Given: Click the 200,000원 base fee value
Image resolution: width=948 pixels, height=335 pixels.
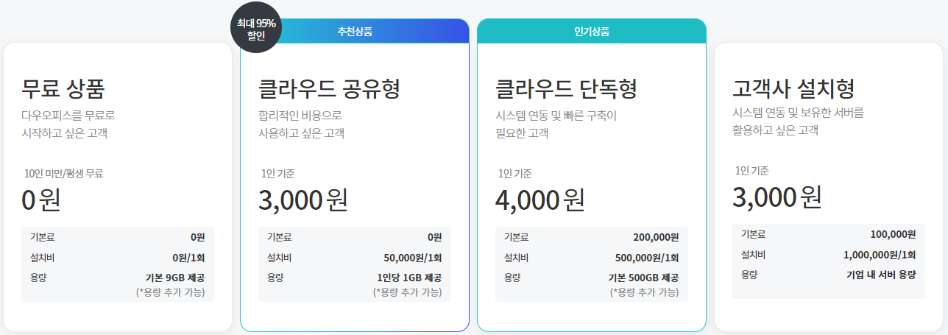Looking at the screenshot, I should pos(656,237).
